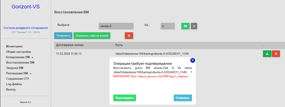The height and width of the screenshot is (107, 285).
Task: Click the Выбрана field showing ubuntu-0
Action: coord(116,26)
